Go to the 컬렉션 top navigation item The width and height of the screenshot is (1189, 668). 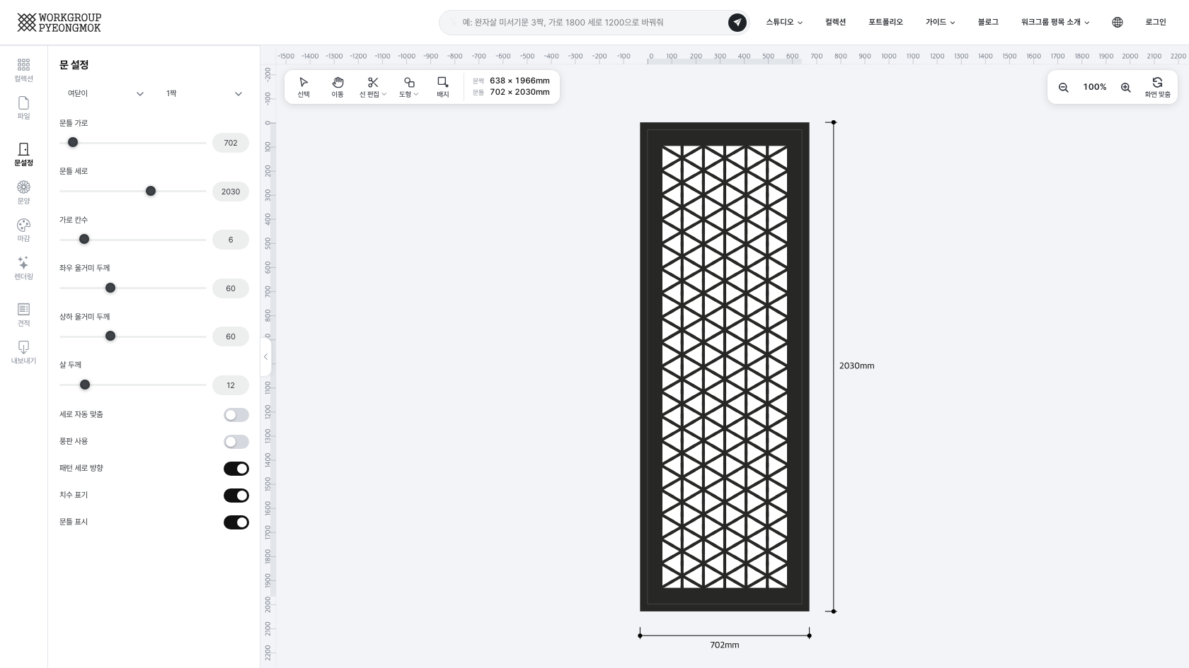(835, 23)
